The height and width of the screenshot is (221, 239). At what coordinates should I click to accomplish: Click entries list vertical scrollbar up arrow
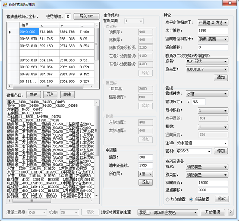(97, 103)
